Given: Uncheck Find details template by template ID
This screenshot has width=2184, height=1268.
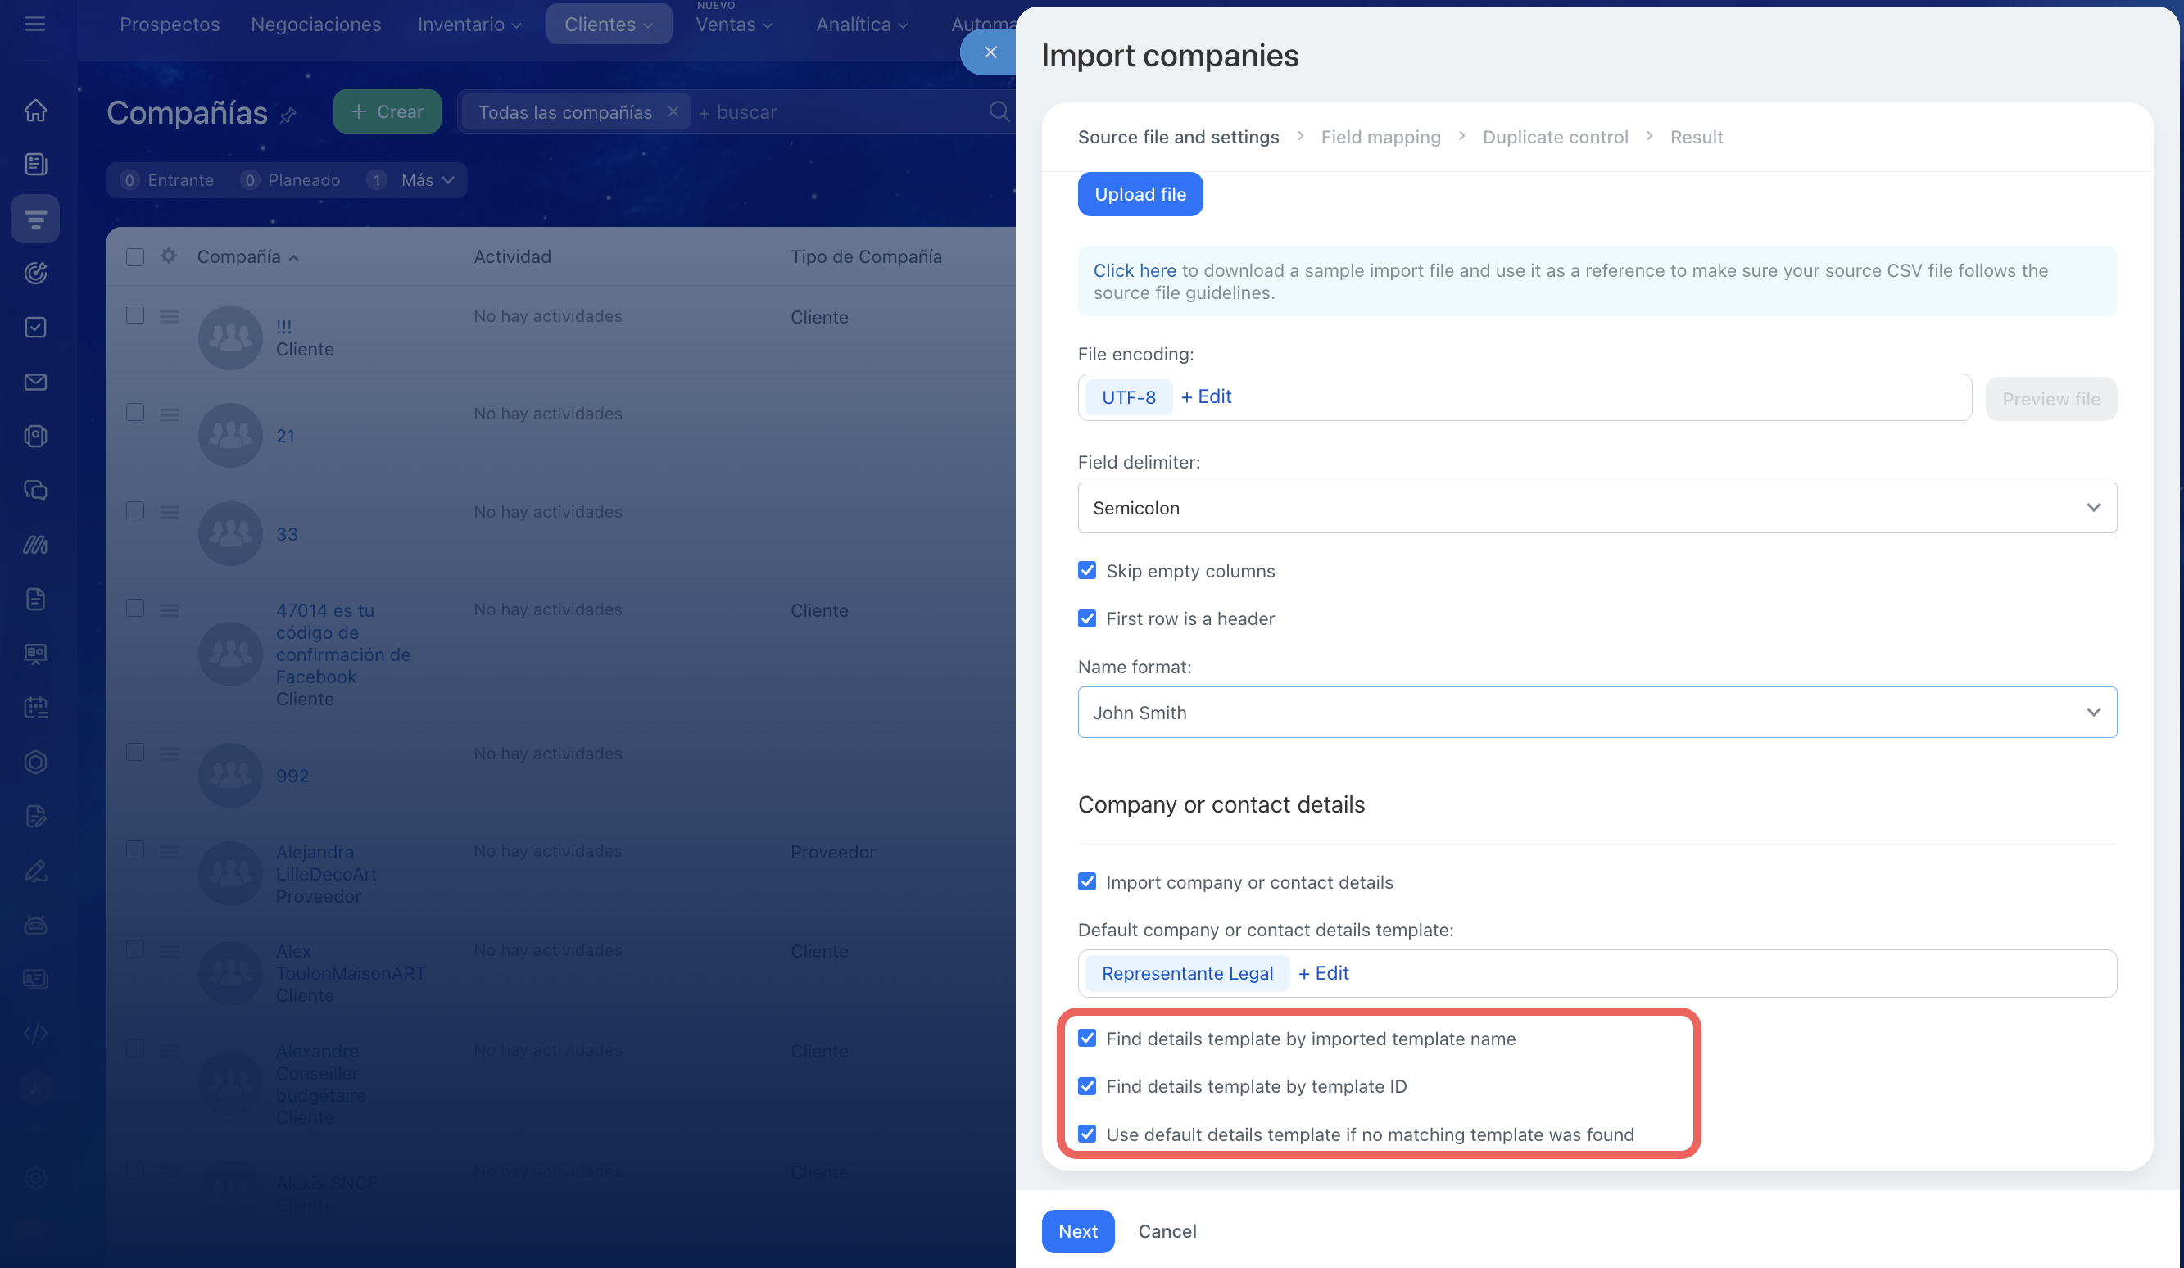Looking at the screenshot, I should (1087, 1086).
